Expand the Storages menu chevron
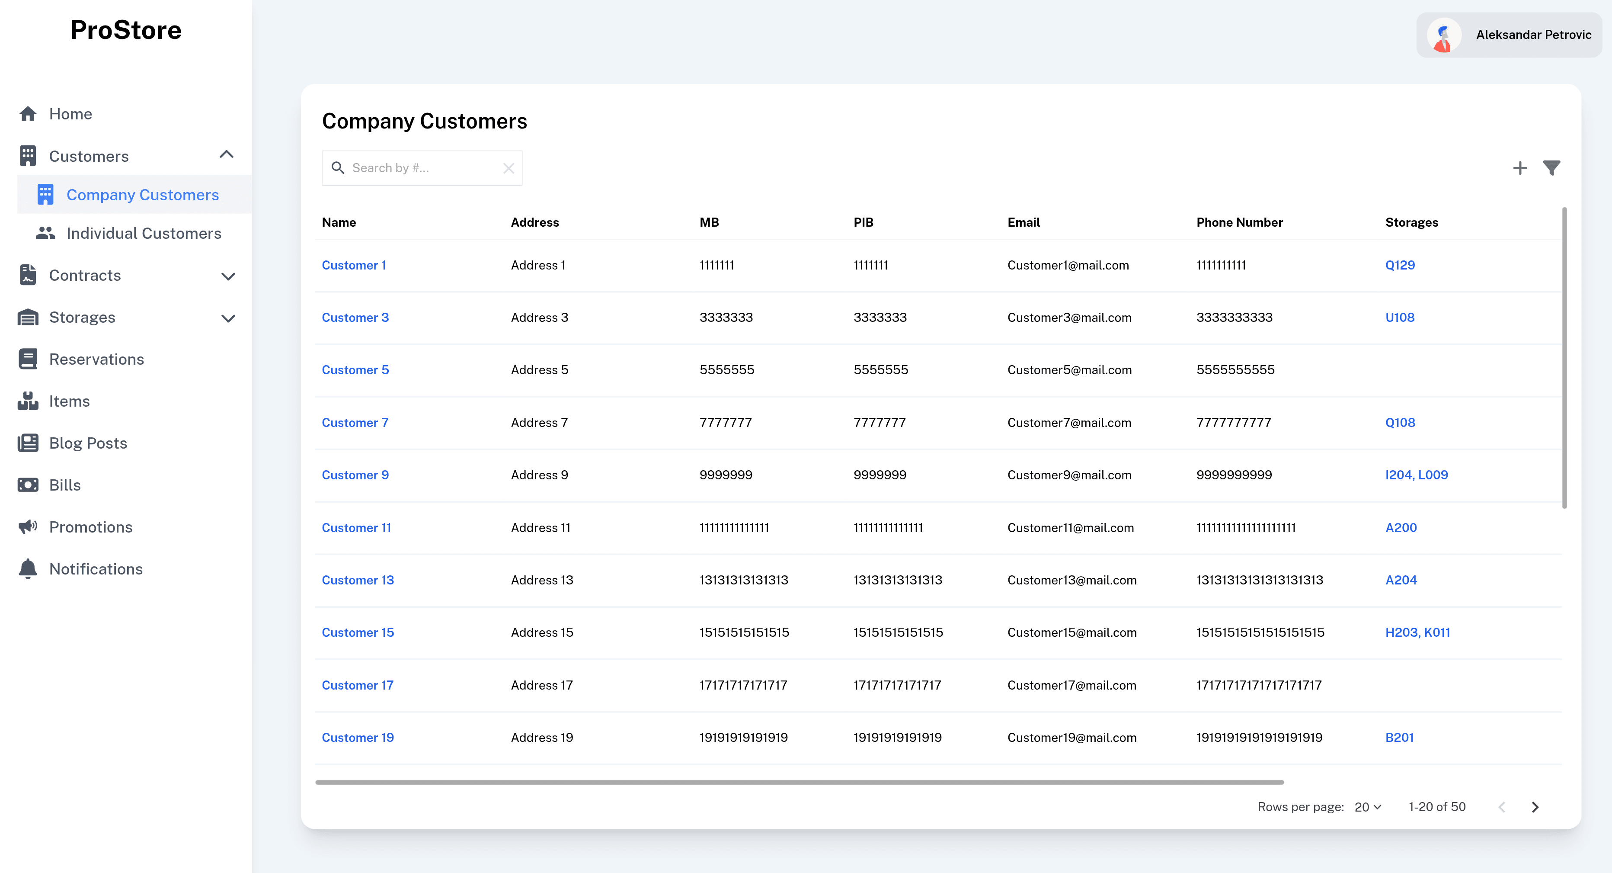1612x873 pixels. (x=228, y=318)
